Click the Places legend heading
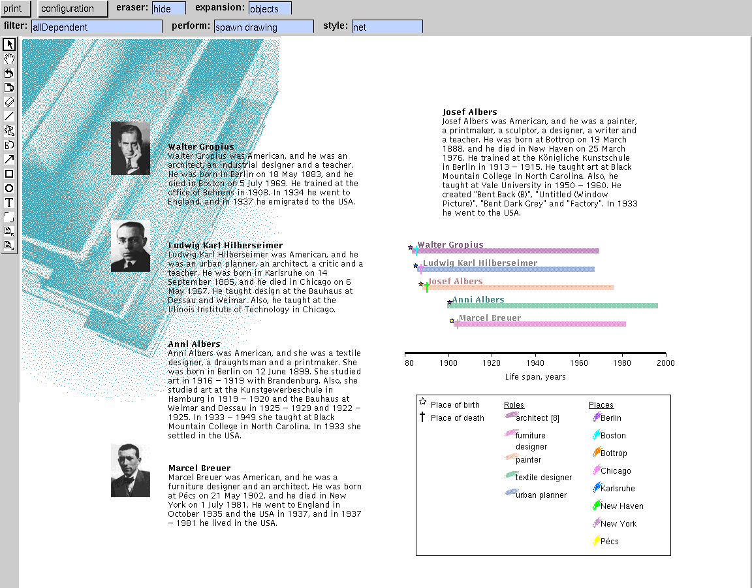This screenshot has width=752, height=588. (x=601, y=405)
